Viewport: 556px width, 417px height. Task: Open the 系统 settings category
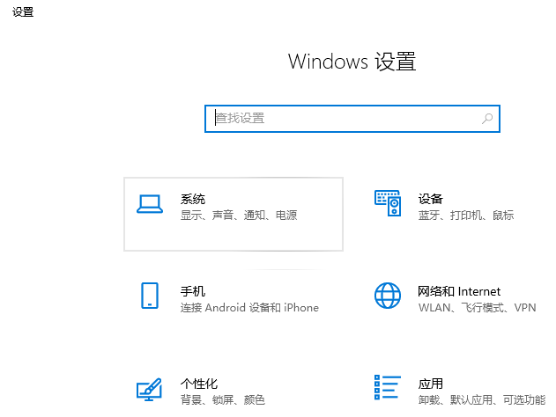[x=193, y=199]
